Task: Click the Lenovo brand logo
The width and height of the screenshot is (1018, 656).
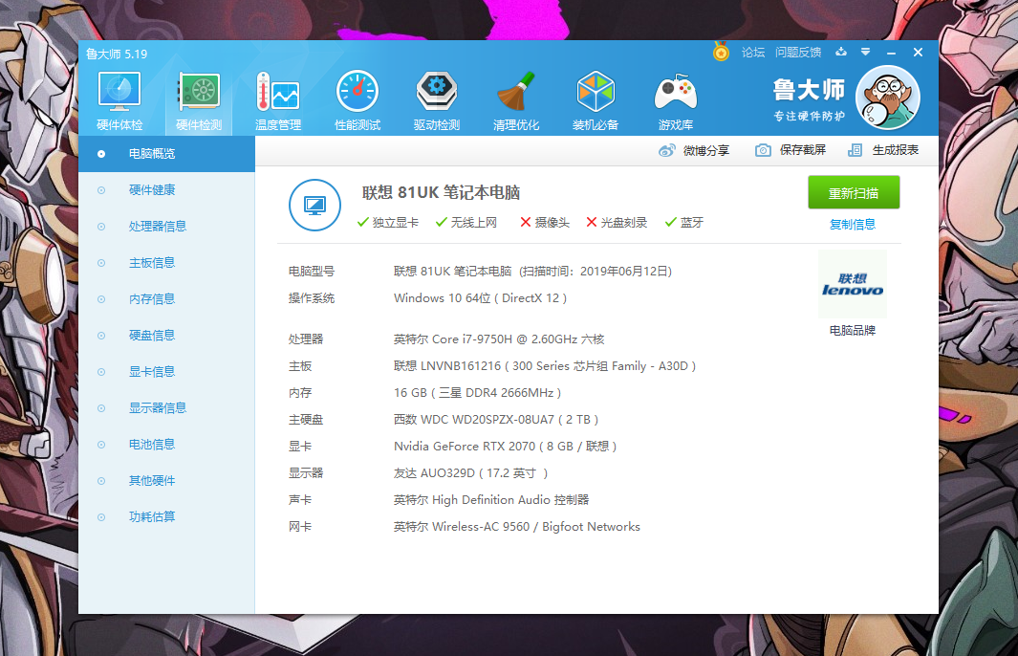Action: tap(853, 284)
